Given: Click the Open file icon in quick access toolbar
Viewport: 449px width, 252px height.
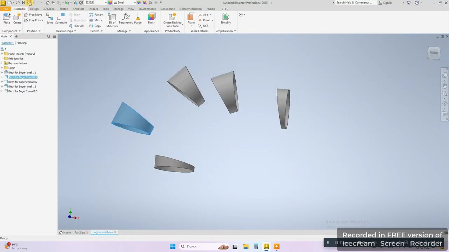Looking at the screenshot, I should [18, 2].
